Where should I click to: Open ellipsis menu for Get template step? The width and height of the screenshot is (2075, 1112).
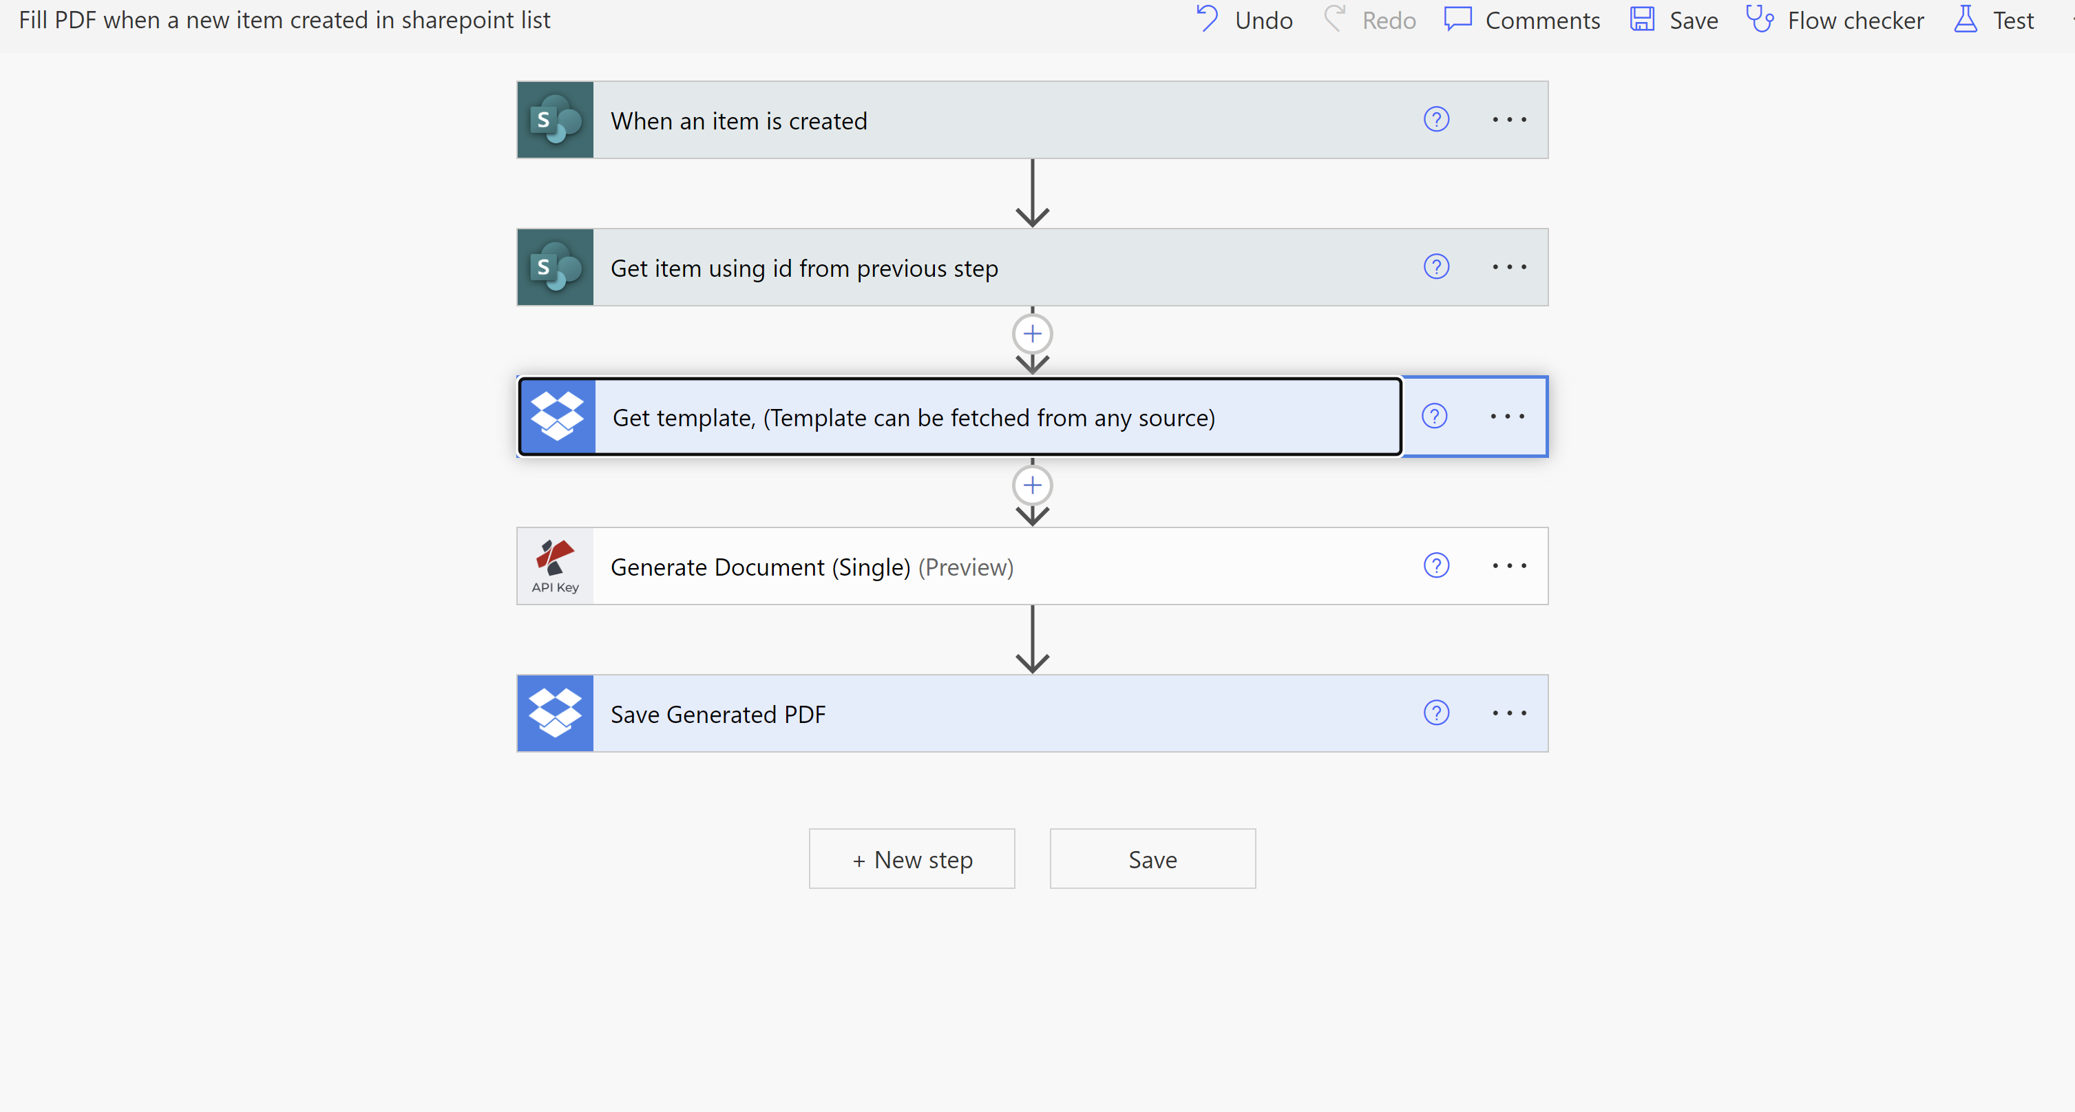tap(1507, 417)
